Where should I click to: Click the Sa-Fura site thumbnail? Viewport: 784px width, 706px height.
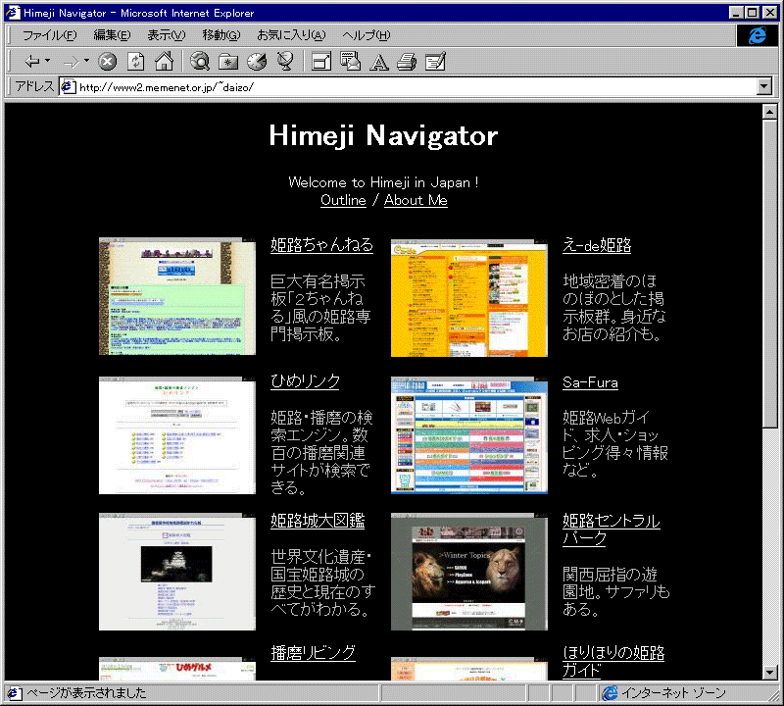coord(469,435)
